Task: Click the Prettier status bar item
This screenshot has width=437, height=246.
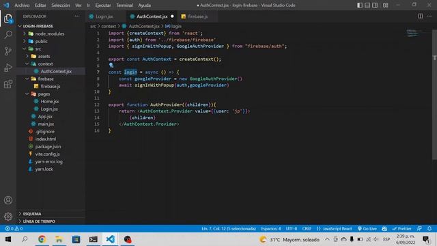Action: (x=401, y=229)
